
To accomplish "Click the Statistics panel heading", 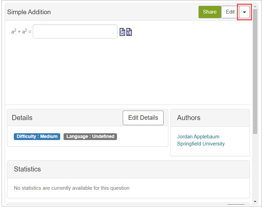I will click(x=27, y=169).
